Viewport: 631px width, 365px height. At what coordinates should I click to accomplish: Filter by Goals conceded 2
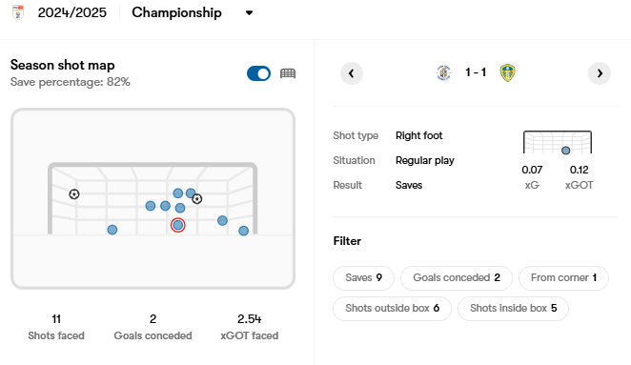point(457,277)
